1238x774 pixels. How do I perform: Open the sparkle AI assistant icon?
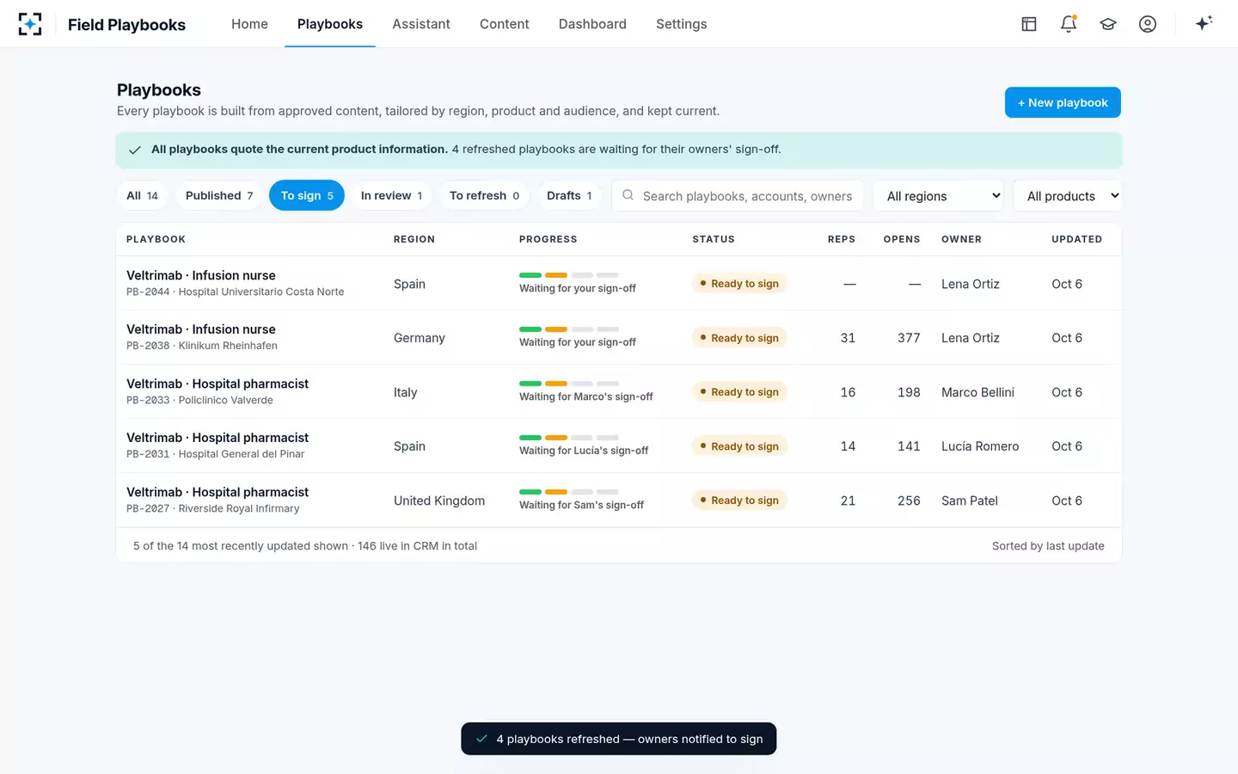click(x=1204, y=23)
